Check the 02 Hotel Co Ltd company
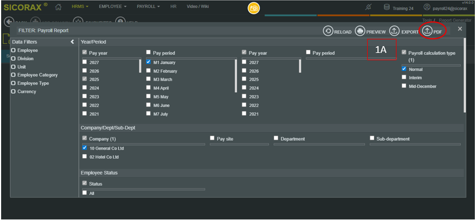This screenshot has height=220, width=476. [x=85, y=156]
